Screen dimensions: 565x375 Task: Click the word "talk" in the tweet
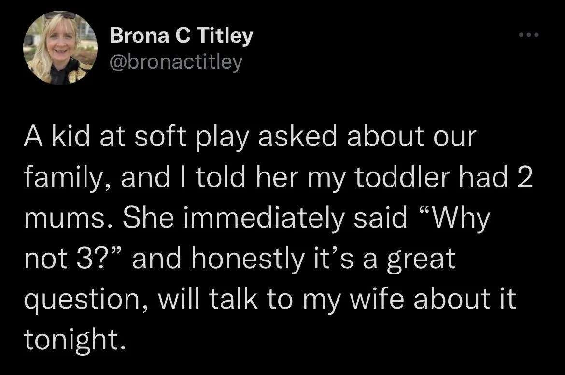point(233,299)
